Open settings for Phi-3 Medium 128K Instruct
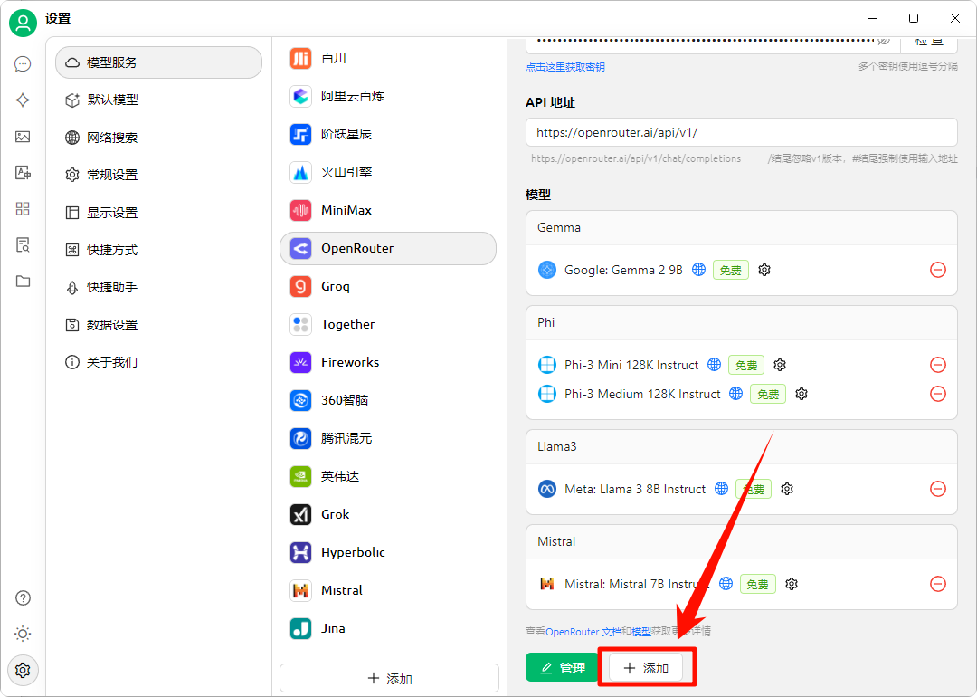Screen dimensions: 977x697 point(802,394)
